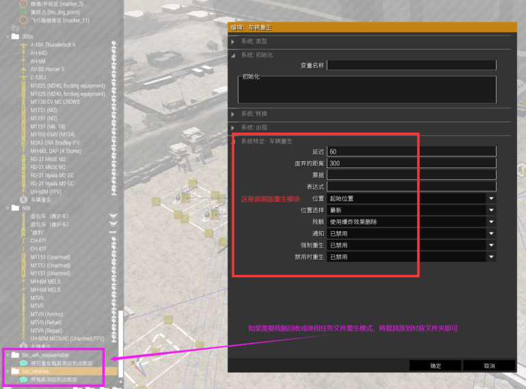526x389 pixels.
Task: Open the 强制重生 dropdown
Action: pyautogui.click(x=411, y=245)
